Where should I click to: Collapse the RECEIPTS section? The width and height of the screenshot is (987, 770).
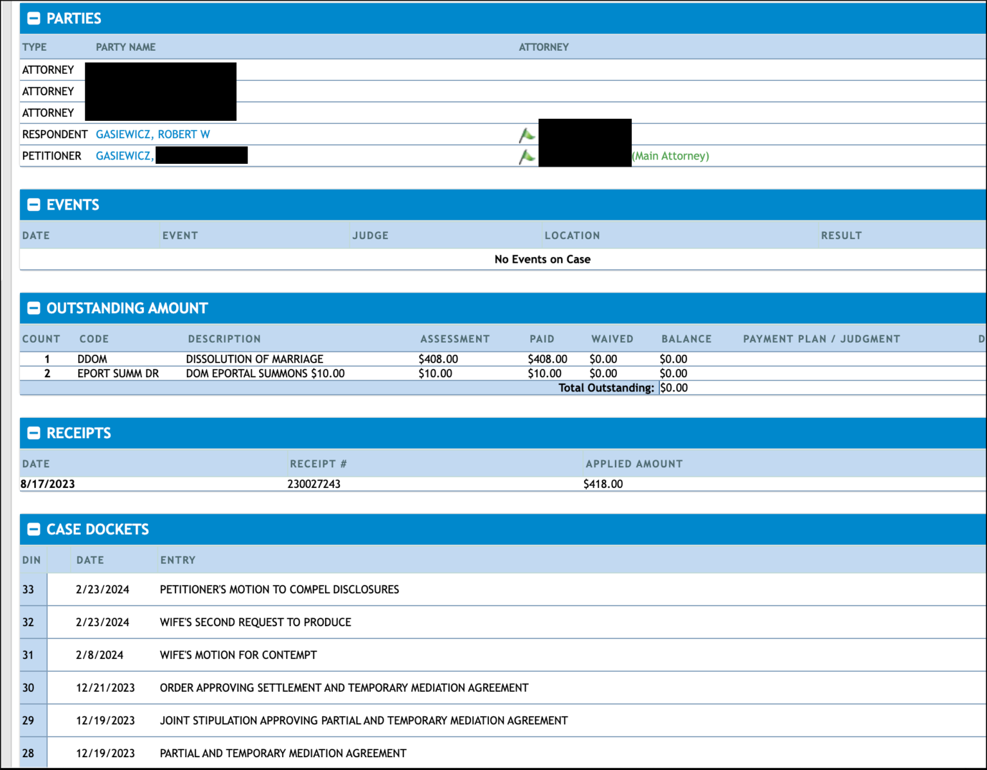(x=33, y=433)
